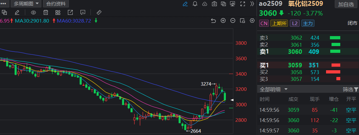The image size is (359, 135).
Task: Click the 14:59:57 trade detail row
Action: tap(308, 131)
